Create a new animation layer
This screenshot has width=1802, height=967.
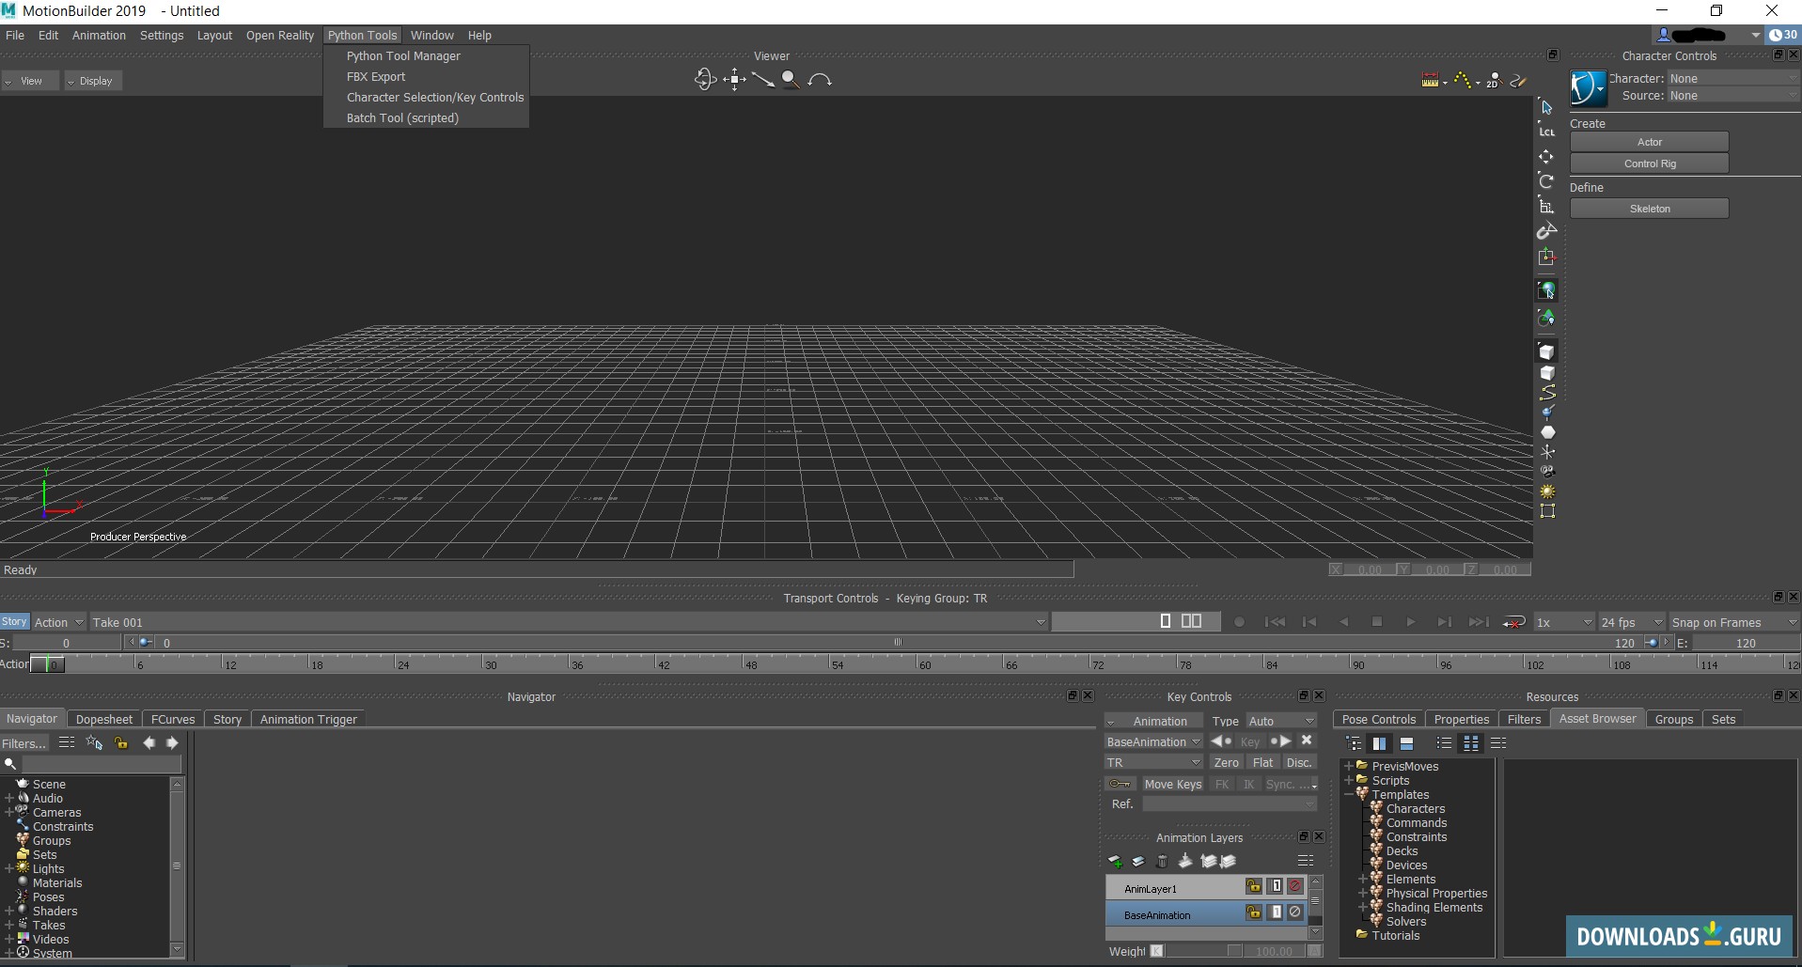1115,861
